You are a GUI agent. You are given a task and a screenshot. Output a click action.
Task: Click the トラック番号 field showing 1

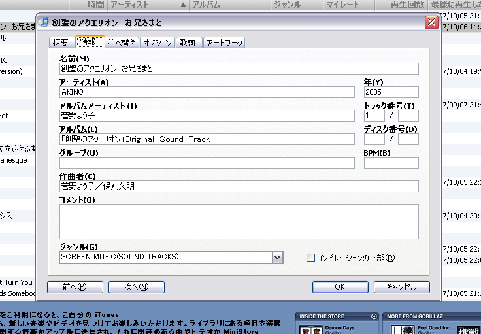point(374,116)
